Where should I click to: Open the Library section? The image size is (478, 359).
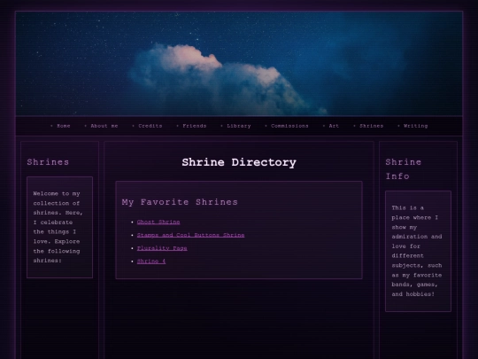point(239,126)
